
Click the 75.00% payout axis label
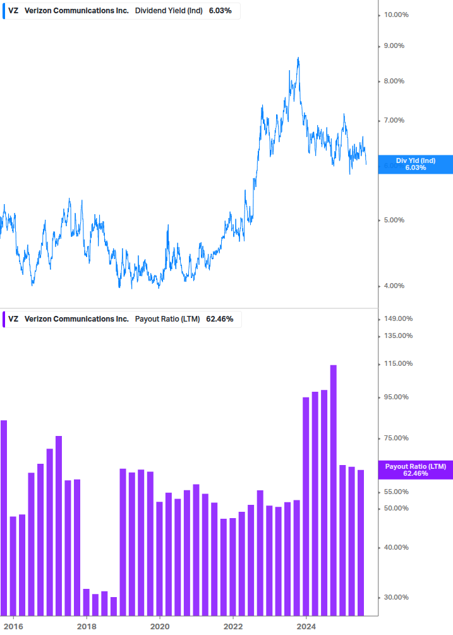click(396, 438)
